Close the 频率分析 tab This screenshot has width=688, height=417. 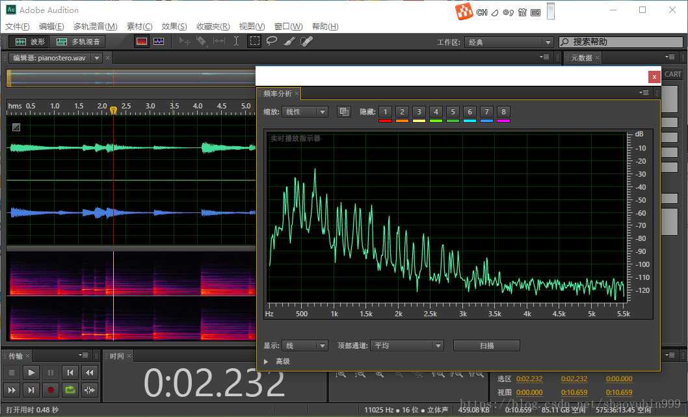[297, 93]
